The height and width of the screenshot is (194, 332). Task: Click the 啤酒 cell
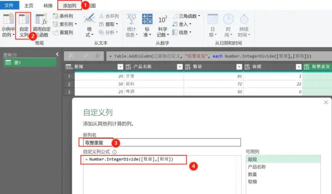coord(154,92)
